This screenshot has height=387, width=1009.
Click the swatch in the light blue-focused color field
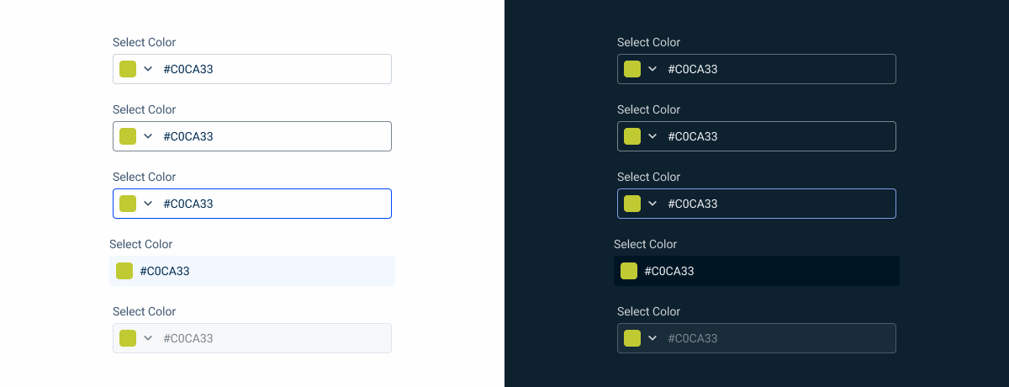pos(128,204)
